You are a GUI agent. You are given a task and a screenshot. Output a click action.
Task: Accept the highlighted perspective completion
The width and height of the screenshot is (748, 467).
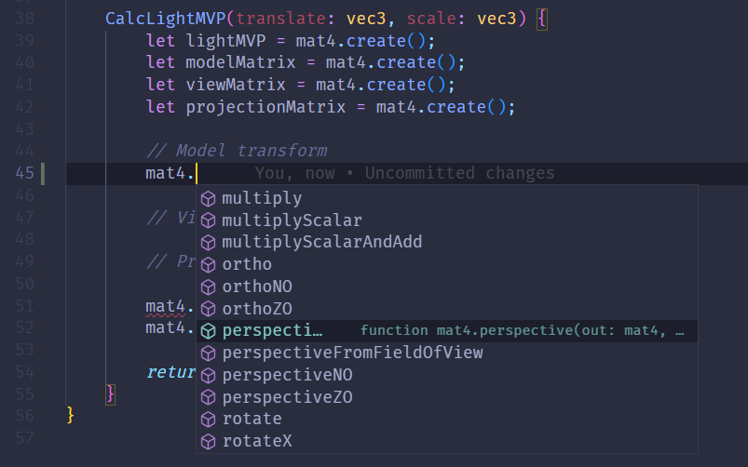447,331
